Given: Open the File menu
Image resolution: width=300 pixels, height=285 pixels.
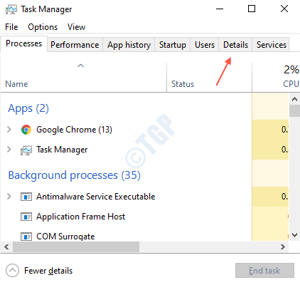Looking at the screenshot, I should (11, 27).
